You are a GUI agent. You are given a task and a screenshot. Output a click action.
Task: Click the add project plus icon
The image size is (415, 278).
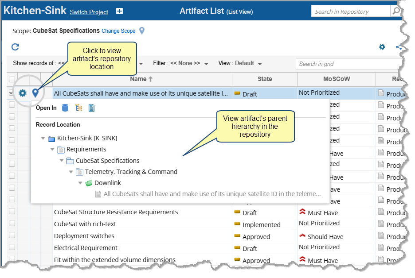coord(119,11)
